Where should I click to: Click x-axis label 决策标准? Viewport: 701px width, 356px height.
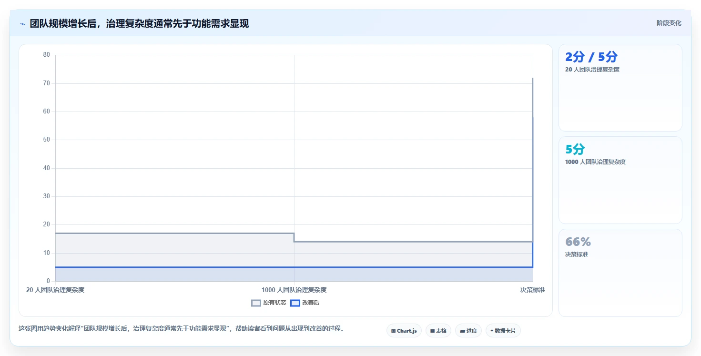(x=532, y=290)
